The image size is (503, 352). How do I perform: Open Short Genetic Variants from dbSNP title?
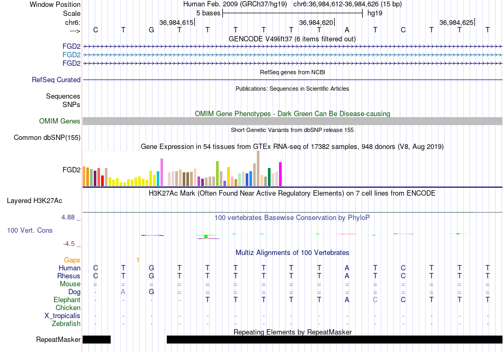292,130
